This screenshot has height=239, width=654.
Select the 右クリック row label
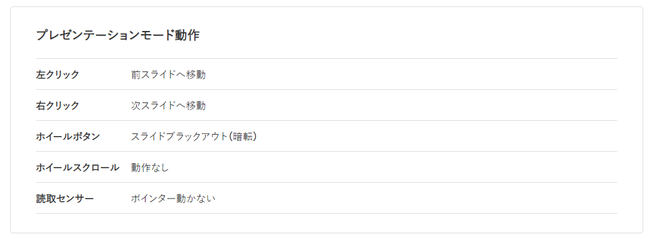(58, 106)
